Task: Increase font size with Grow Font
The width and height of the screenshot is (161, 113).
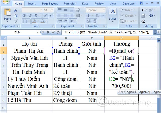Action: click(45, 16)
